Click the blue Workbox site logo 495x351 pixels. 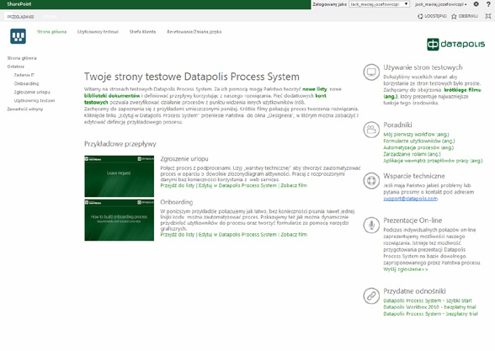[x=18, y=36]
